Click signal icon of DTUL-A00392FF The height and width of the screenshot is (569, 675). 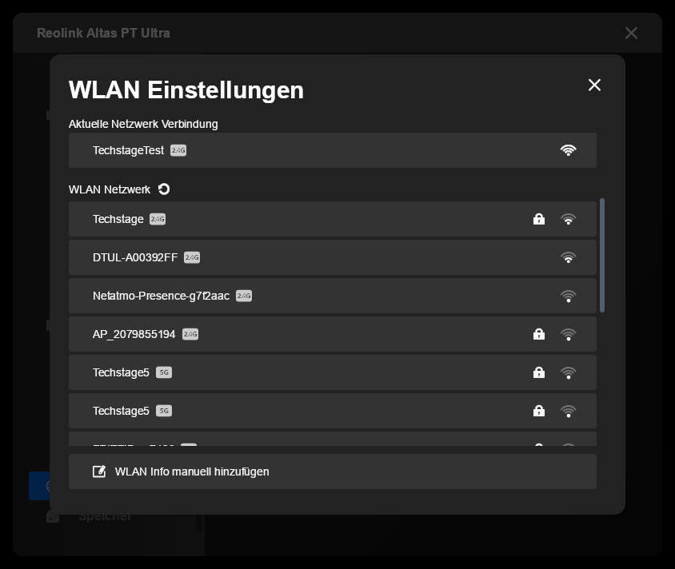tap(569, 257)
